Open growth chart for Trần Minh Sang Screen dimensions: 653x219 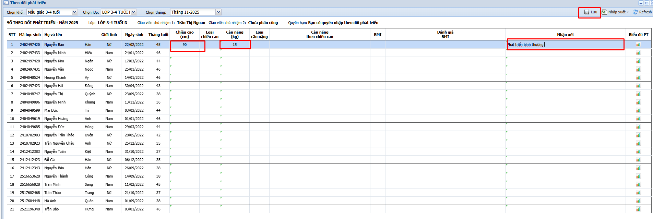point(638,184)
